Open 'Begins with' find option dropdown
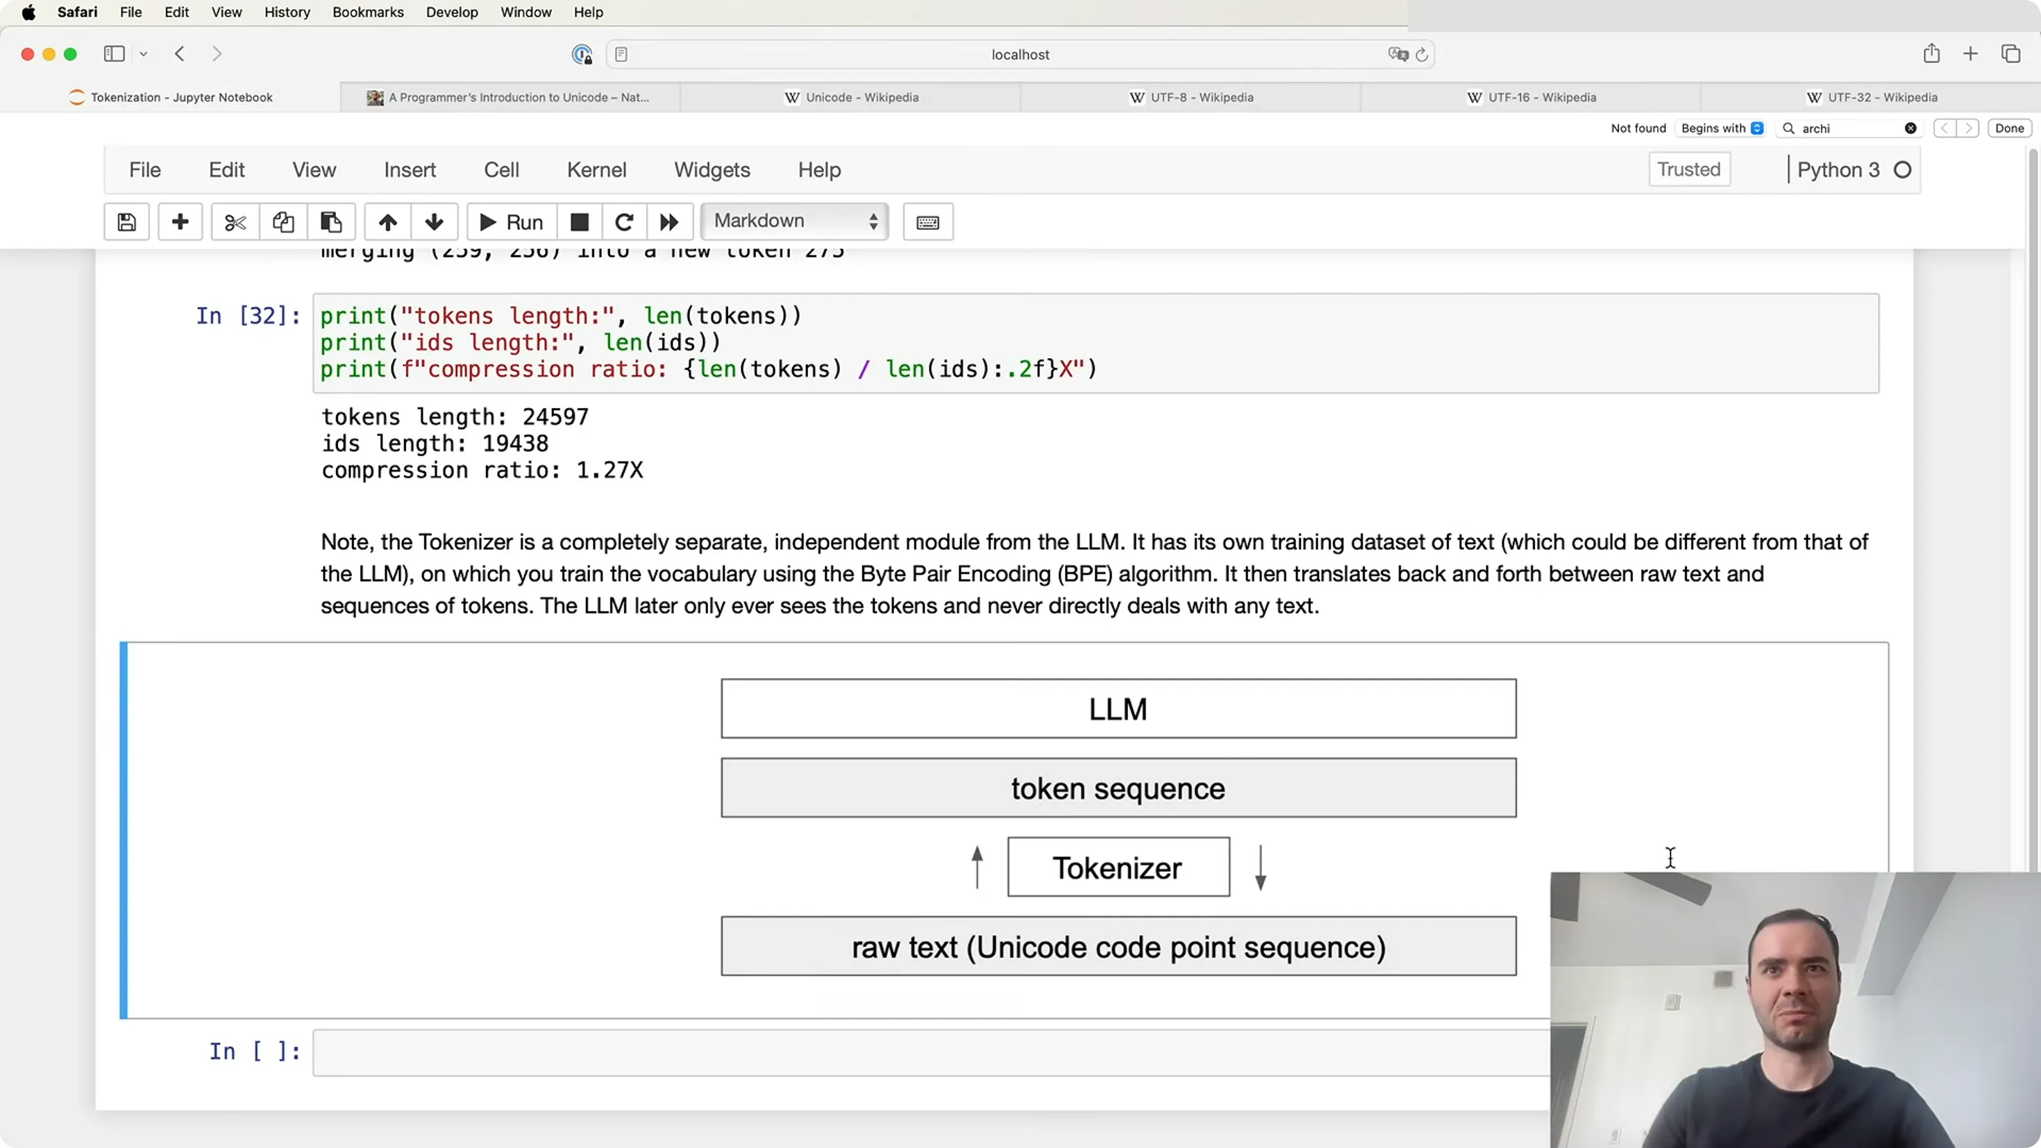 click(x=1722, y=128)
